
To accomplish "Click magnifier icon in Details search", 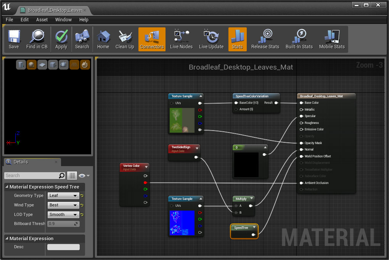I will pos(62,175).
